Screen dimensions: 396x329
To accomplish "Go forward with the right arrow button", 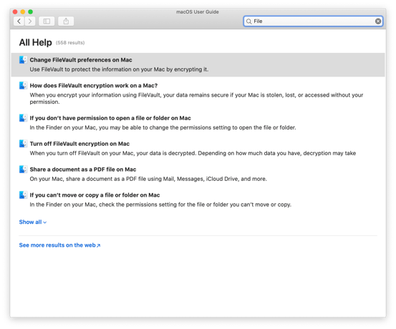I will [x=30, y=21].
